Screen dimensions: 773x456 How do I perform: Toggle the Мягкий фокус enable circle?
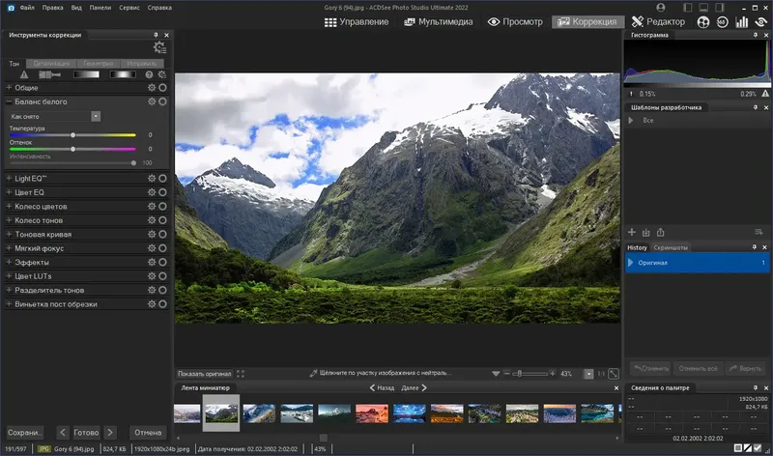click(162, 248)
